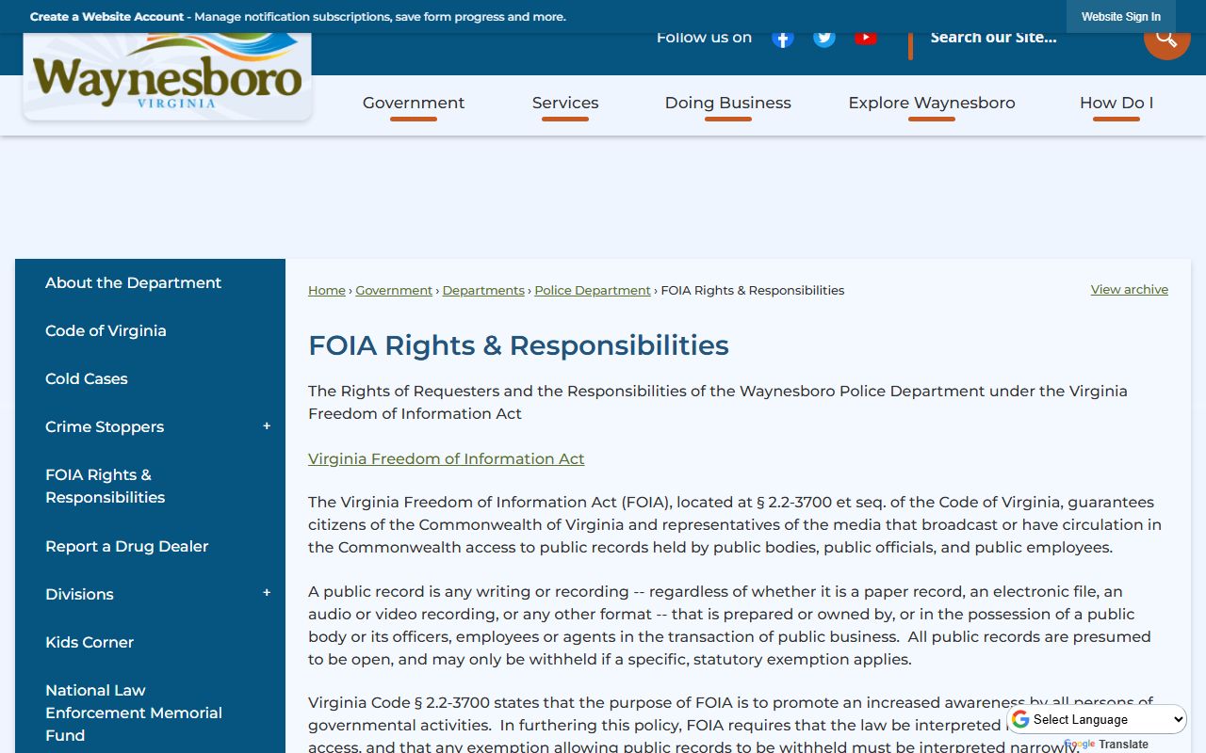Open the How Do I menu
The image size is (1206, 753).
coord(1116,103)
